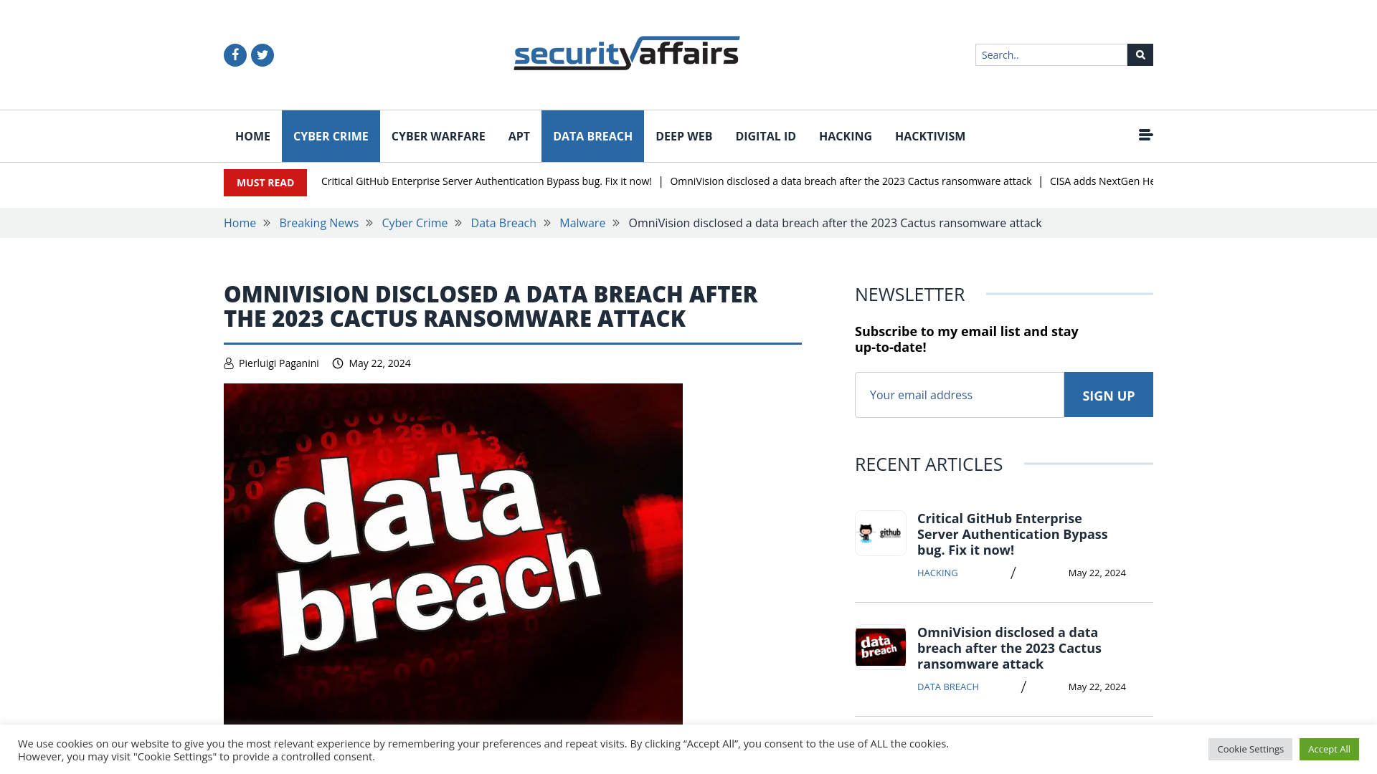Click the Twitter social media icon
Image resolution: width=1377 pixels, height=774 pixels.
coord(262,54)
